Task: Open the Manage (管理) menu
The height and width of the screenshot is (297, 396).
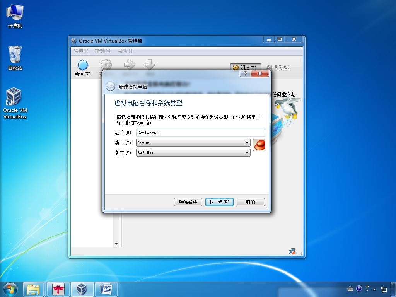Action: 81,51
